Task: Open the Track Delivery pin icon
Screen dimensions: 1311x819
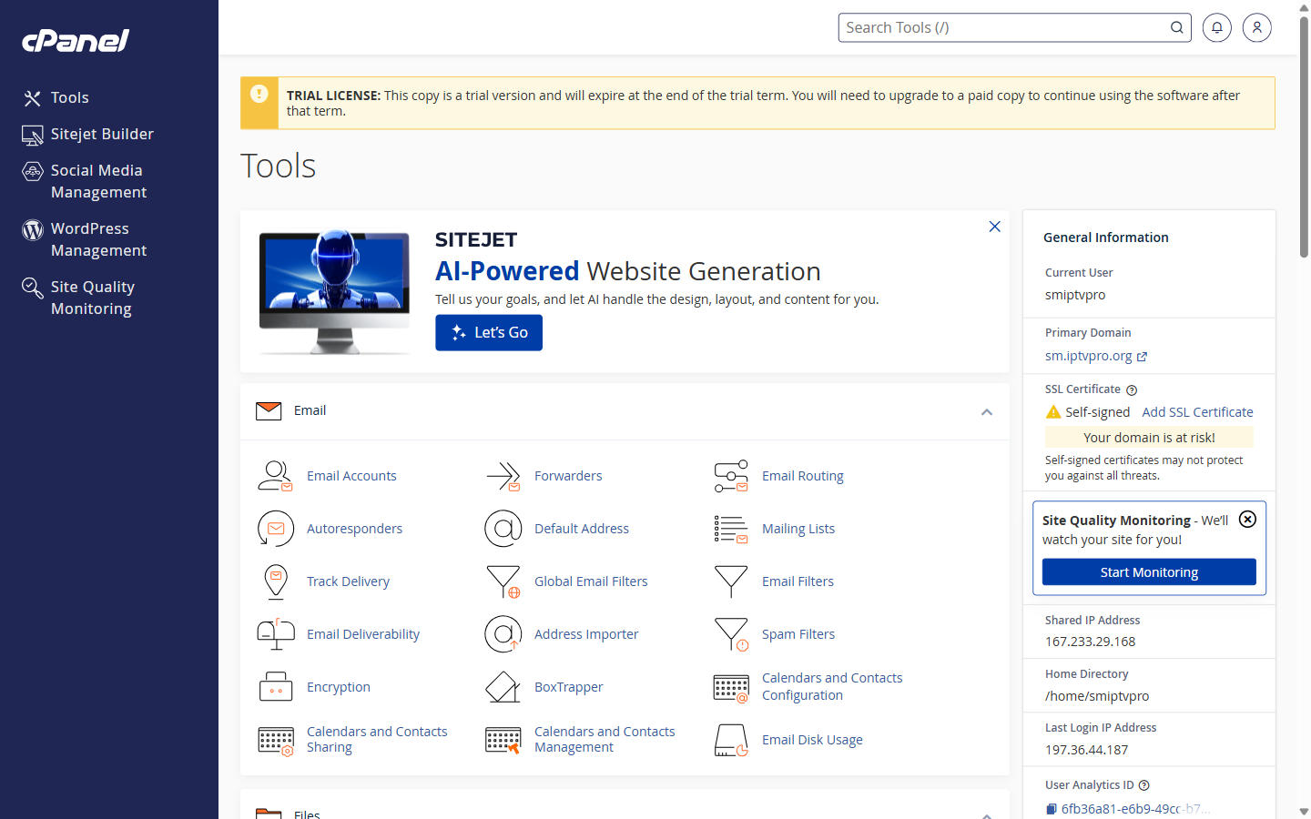Action: coord(275,581)
